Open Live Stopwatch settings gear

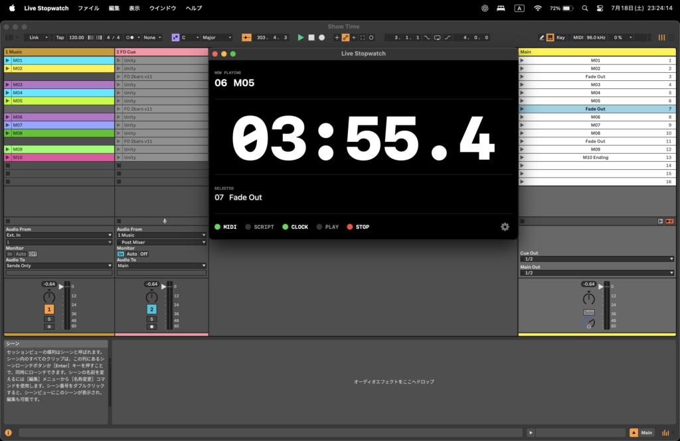(505, 227)
